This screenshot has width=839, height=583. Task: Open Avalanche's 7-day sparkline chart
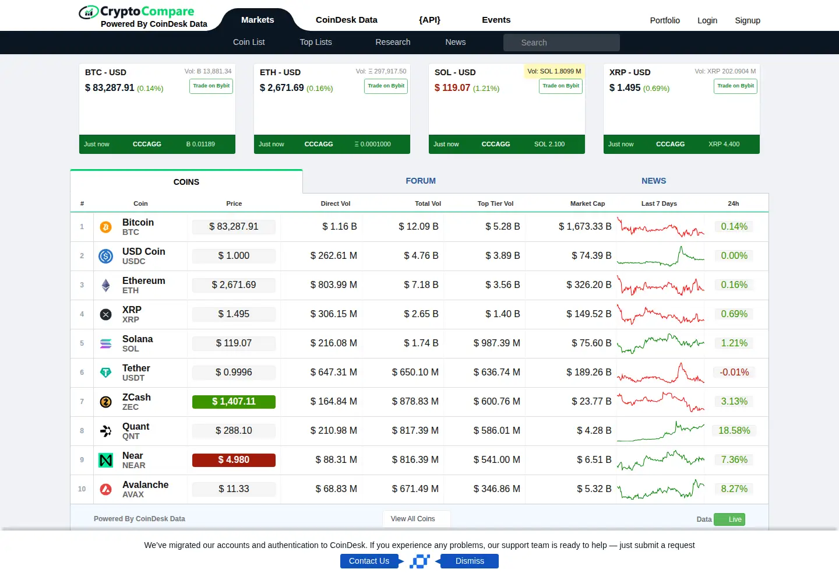661,489
